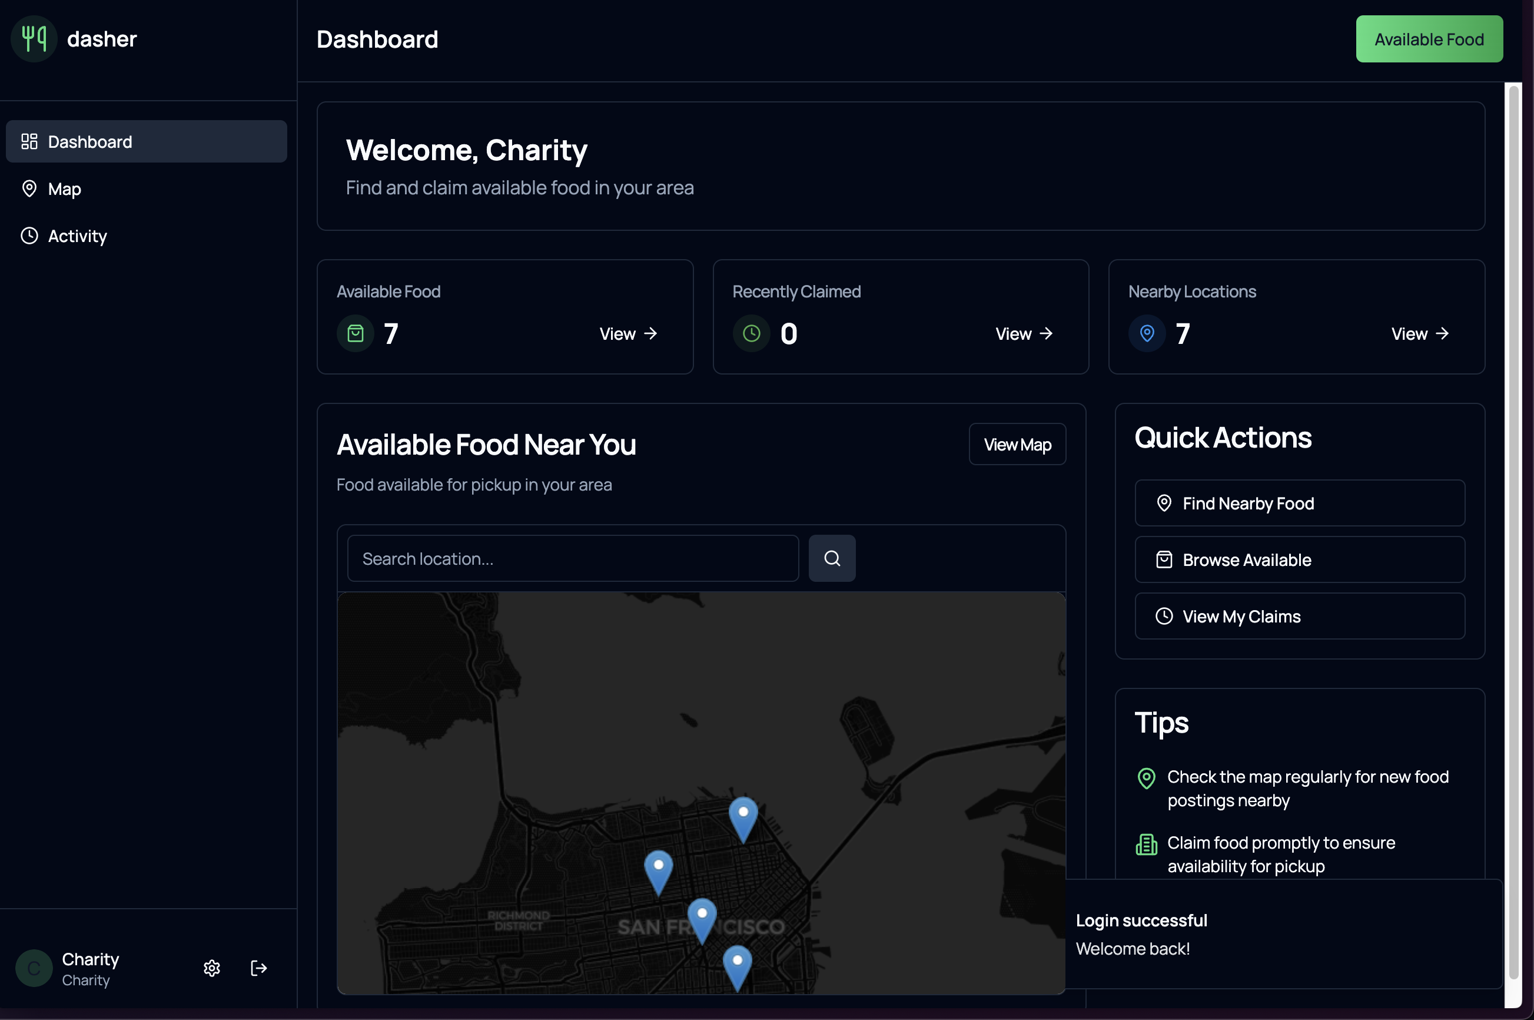Open settings via the gear icon
Image resolution: width=1534 pixels, height=1020 pixels.
click(x=211, y=968)
